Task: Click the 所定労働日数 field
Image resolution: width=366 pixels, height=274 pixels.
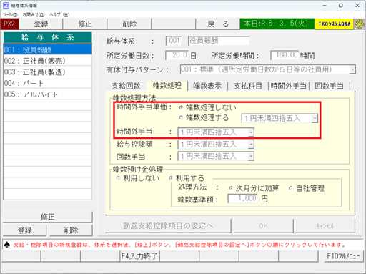Action: (x=177, y=55)
